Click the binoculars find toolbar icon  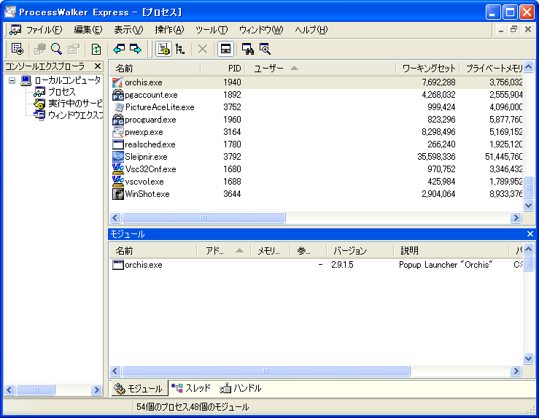247,49
